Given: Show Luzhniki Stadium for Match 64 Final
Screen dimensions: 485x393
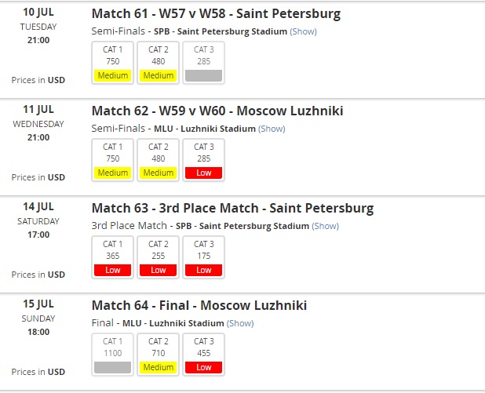Looking at the screenshot, I should coord(240,323).
